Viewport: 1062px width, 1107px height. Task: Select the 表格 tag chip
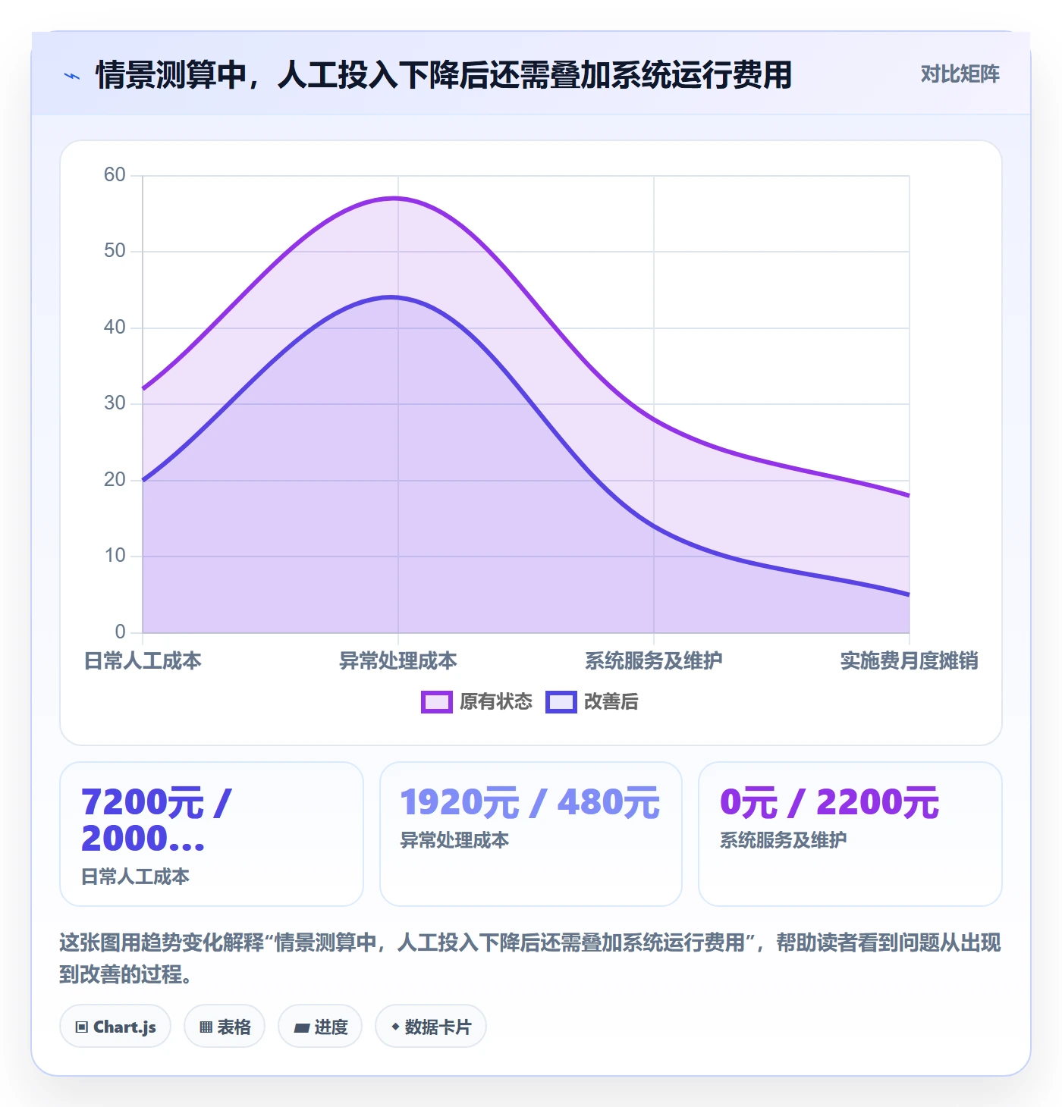(x=225, y=1027)
